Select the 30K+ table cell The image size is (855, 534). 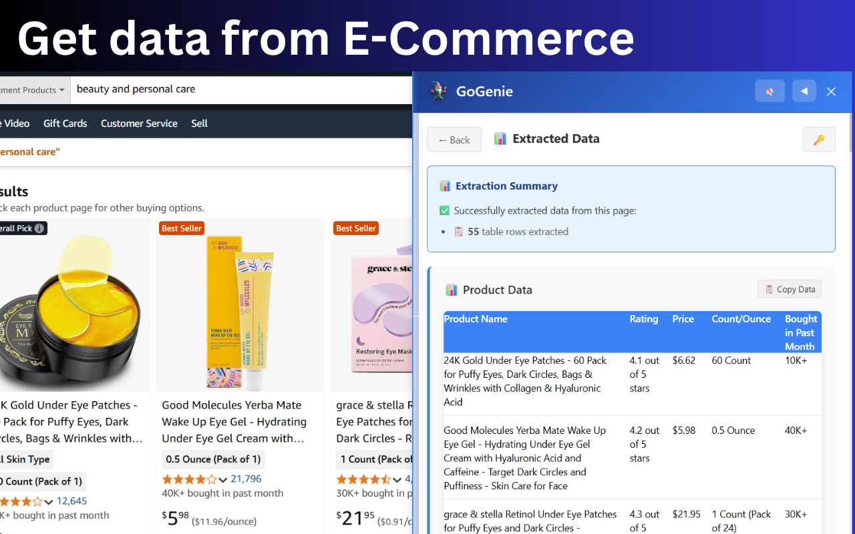pyautogui.click(x=796, y=515)
